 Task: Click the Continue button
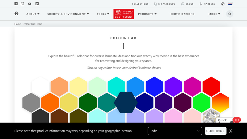pyautogui.click(x=216, y=131)
